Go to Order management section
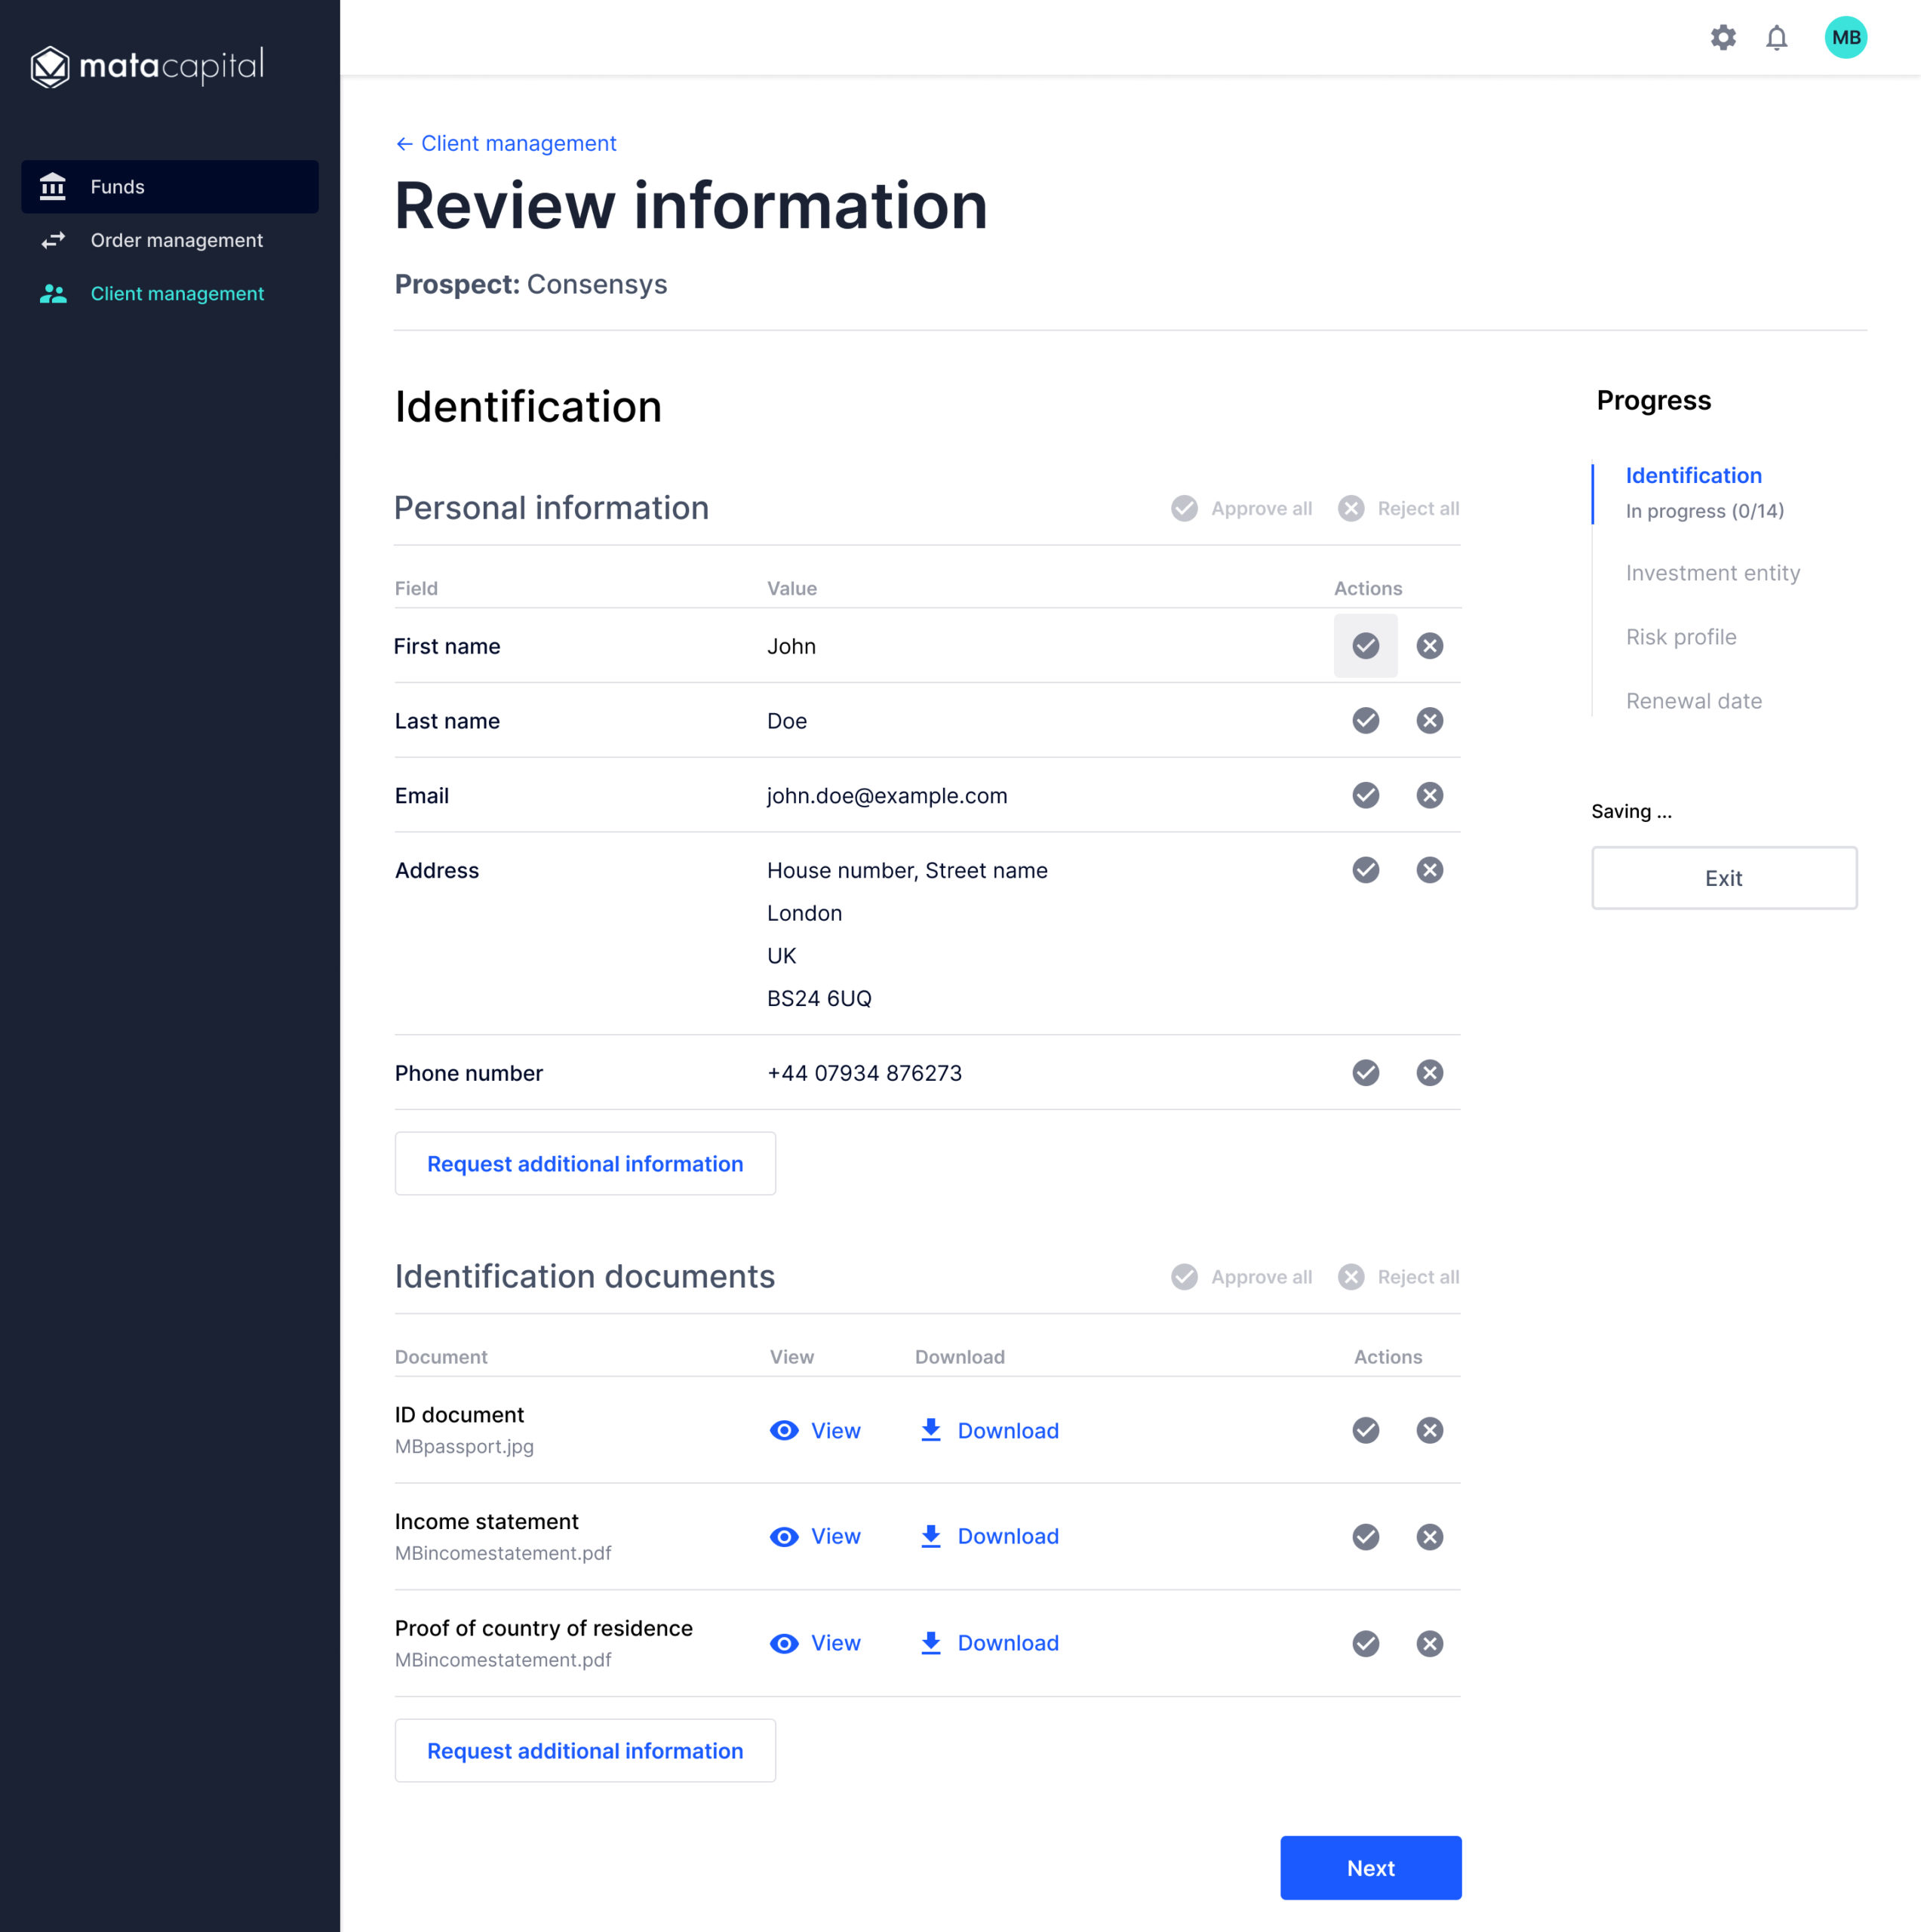The height and width of the screenshot is (1932, 1921). coord(176,240)
